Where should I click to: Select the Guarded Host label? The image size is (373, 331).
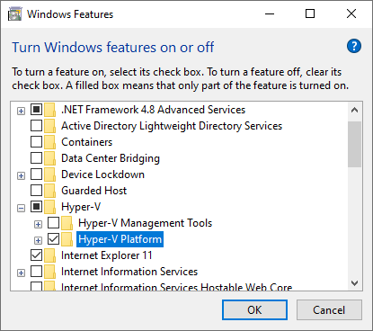coord(93,191)
